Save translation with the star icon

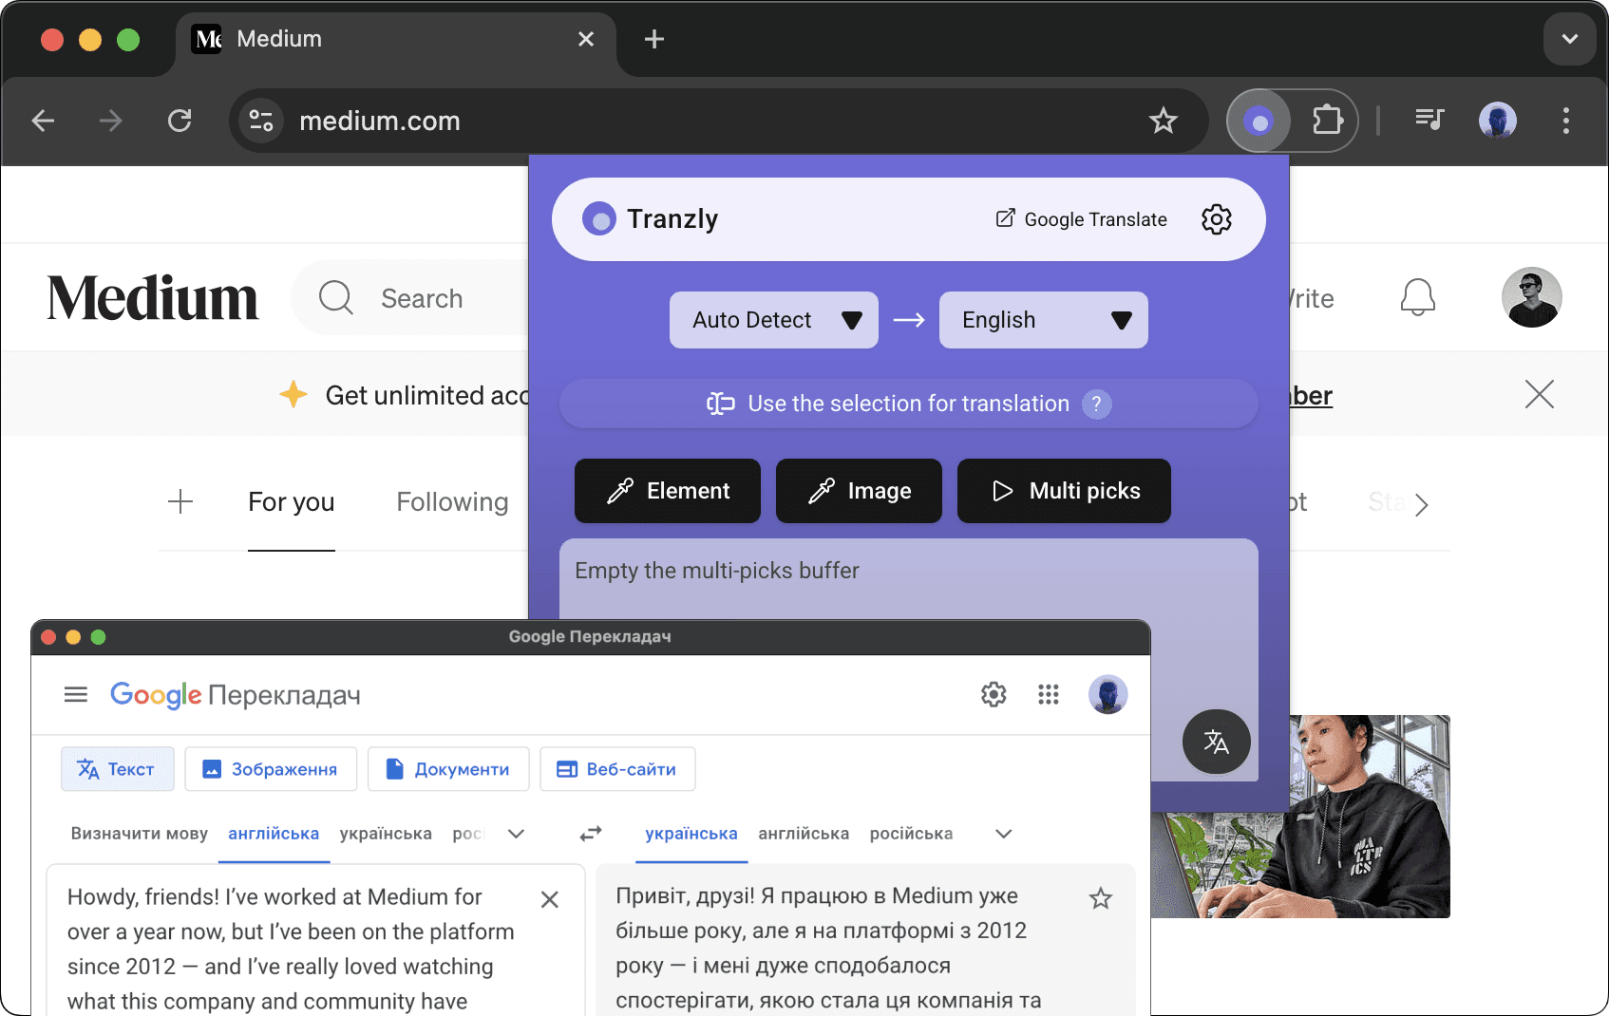click(x=1100, y=898)
